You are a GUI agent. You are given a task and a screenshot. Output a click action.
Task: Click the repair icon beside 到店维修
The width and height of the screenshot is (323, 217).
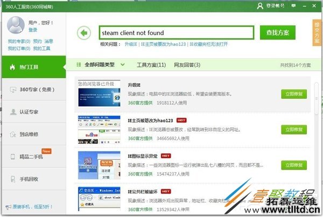[13, 134]
